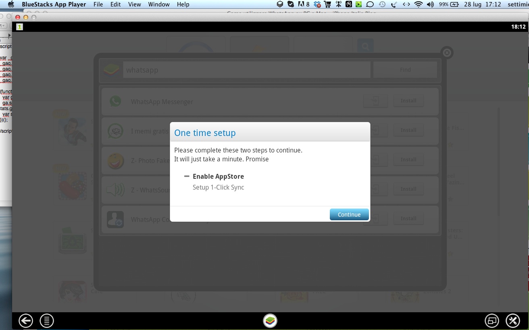529x330 pixels.
Task: Click the WhatsApp Contact app icon
Action: (115, 219)
